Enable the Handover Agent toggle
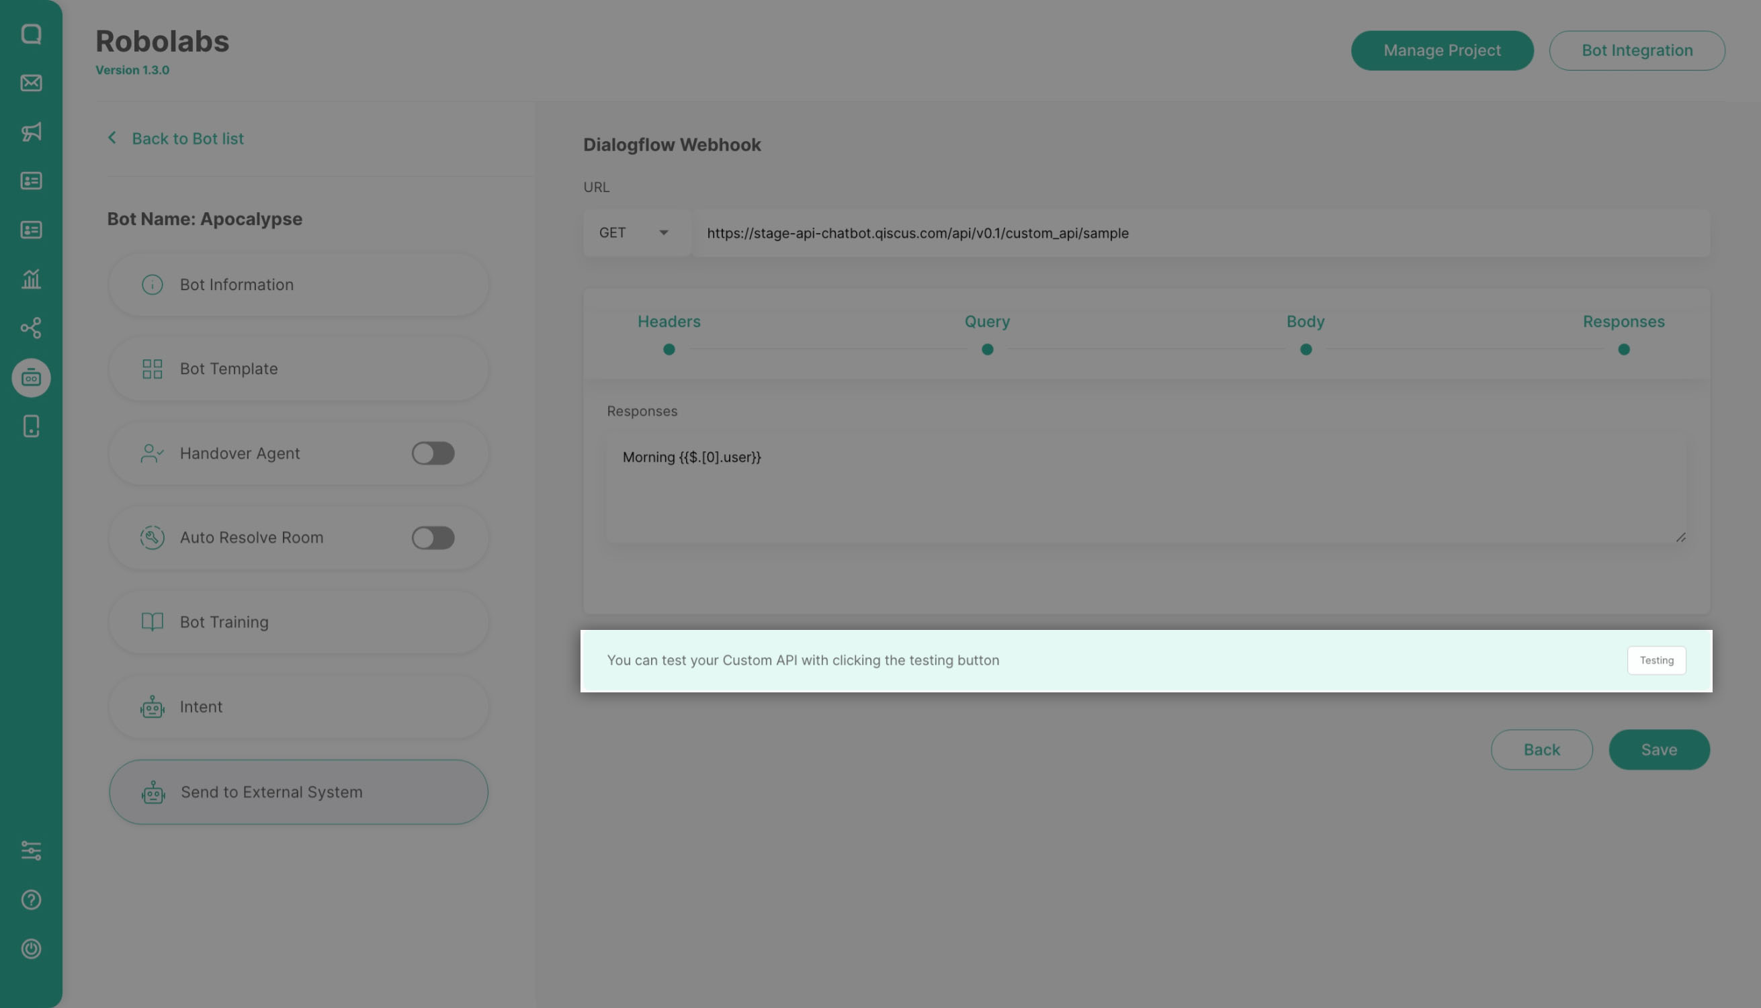The width and height of the screenshot is (1761, 1008). (433, 453)
